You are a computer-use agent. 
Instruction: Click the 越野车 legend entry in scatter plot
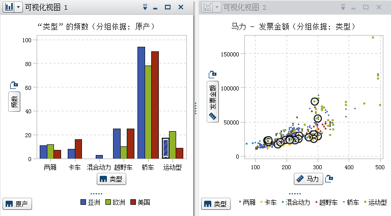[x=326, y=202]
